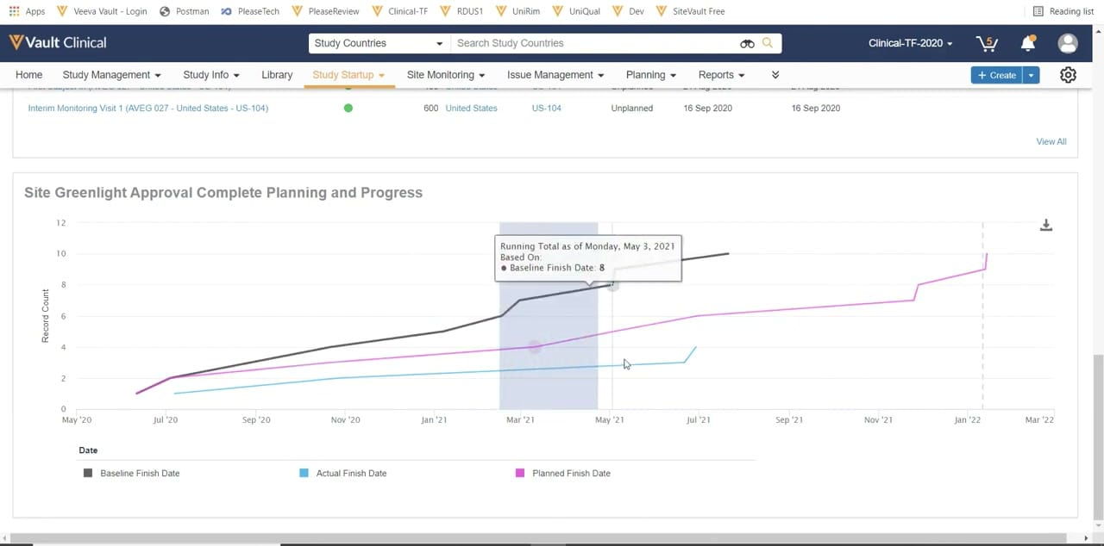Click the green status dot for US-104
Image resolution: width=1104 pixels, height=546 pixels.
click(x=348, y=109)
